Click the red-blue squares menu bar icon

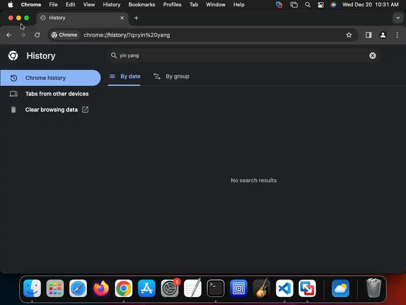point(279,5)
